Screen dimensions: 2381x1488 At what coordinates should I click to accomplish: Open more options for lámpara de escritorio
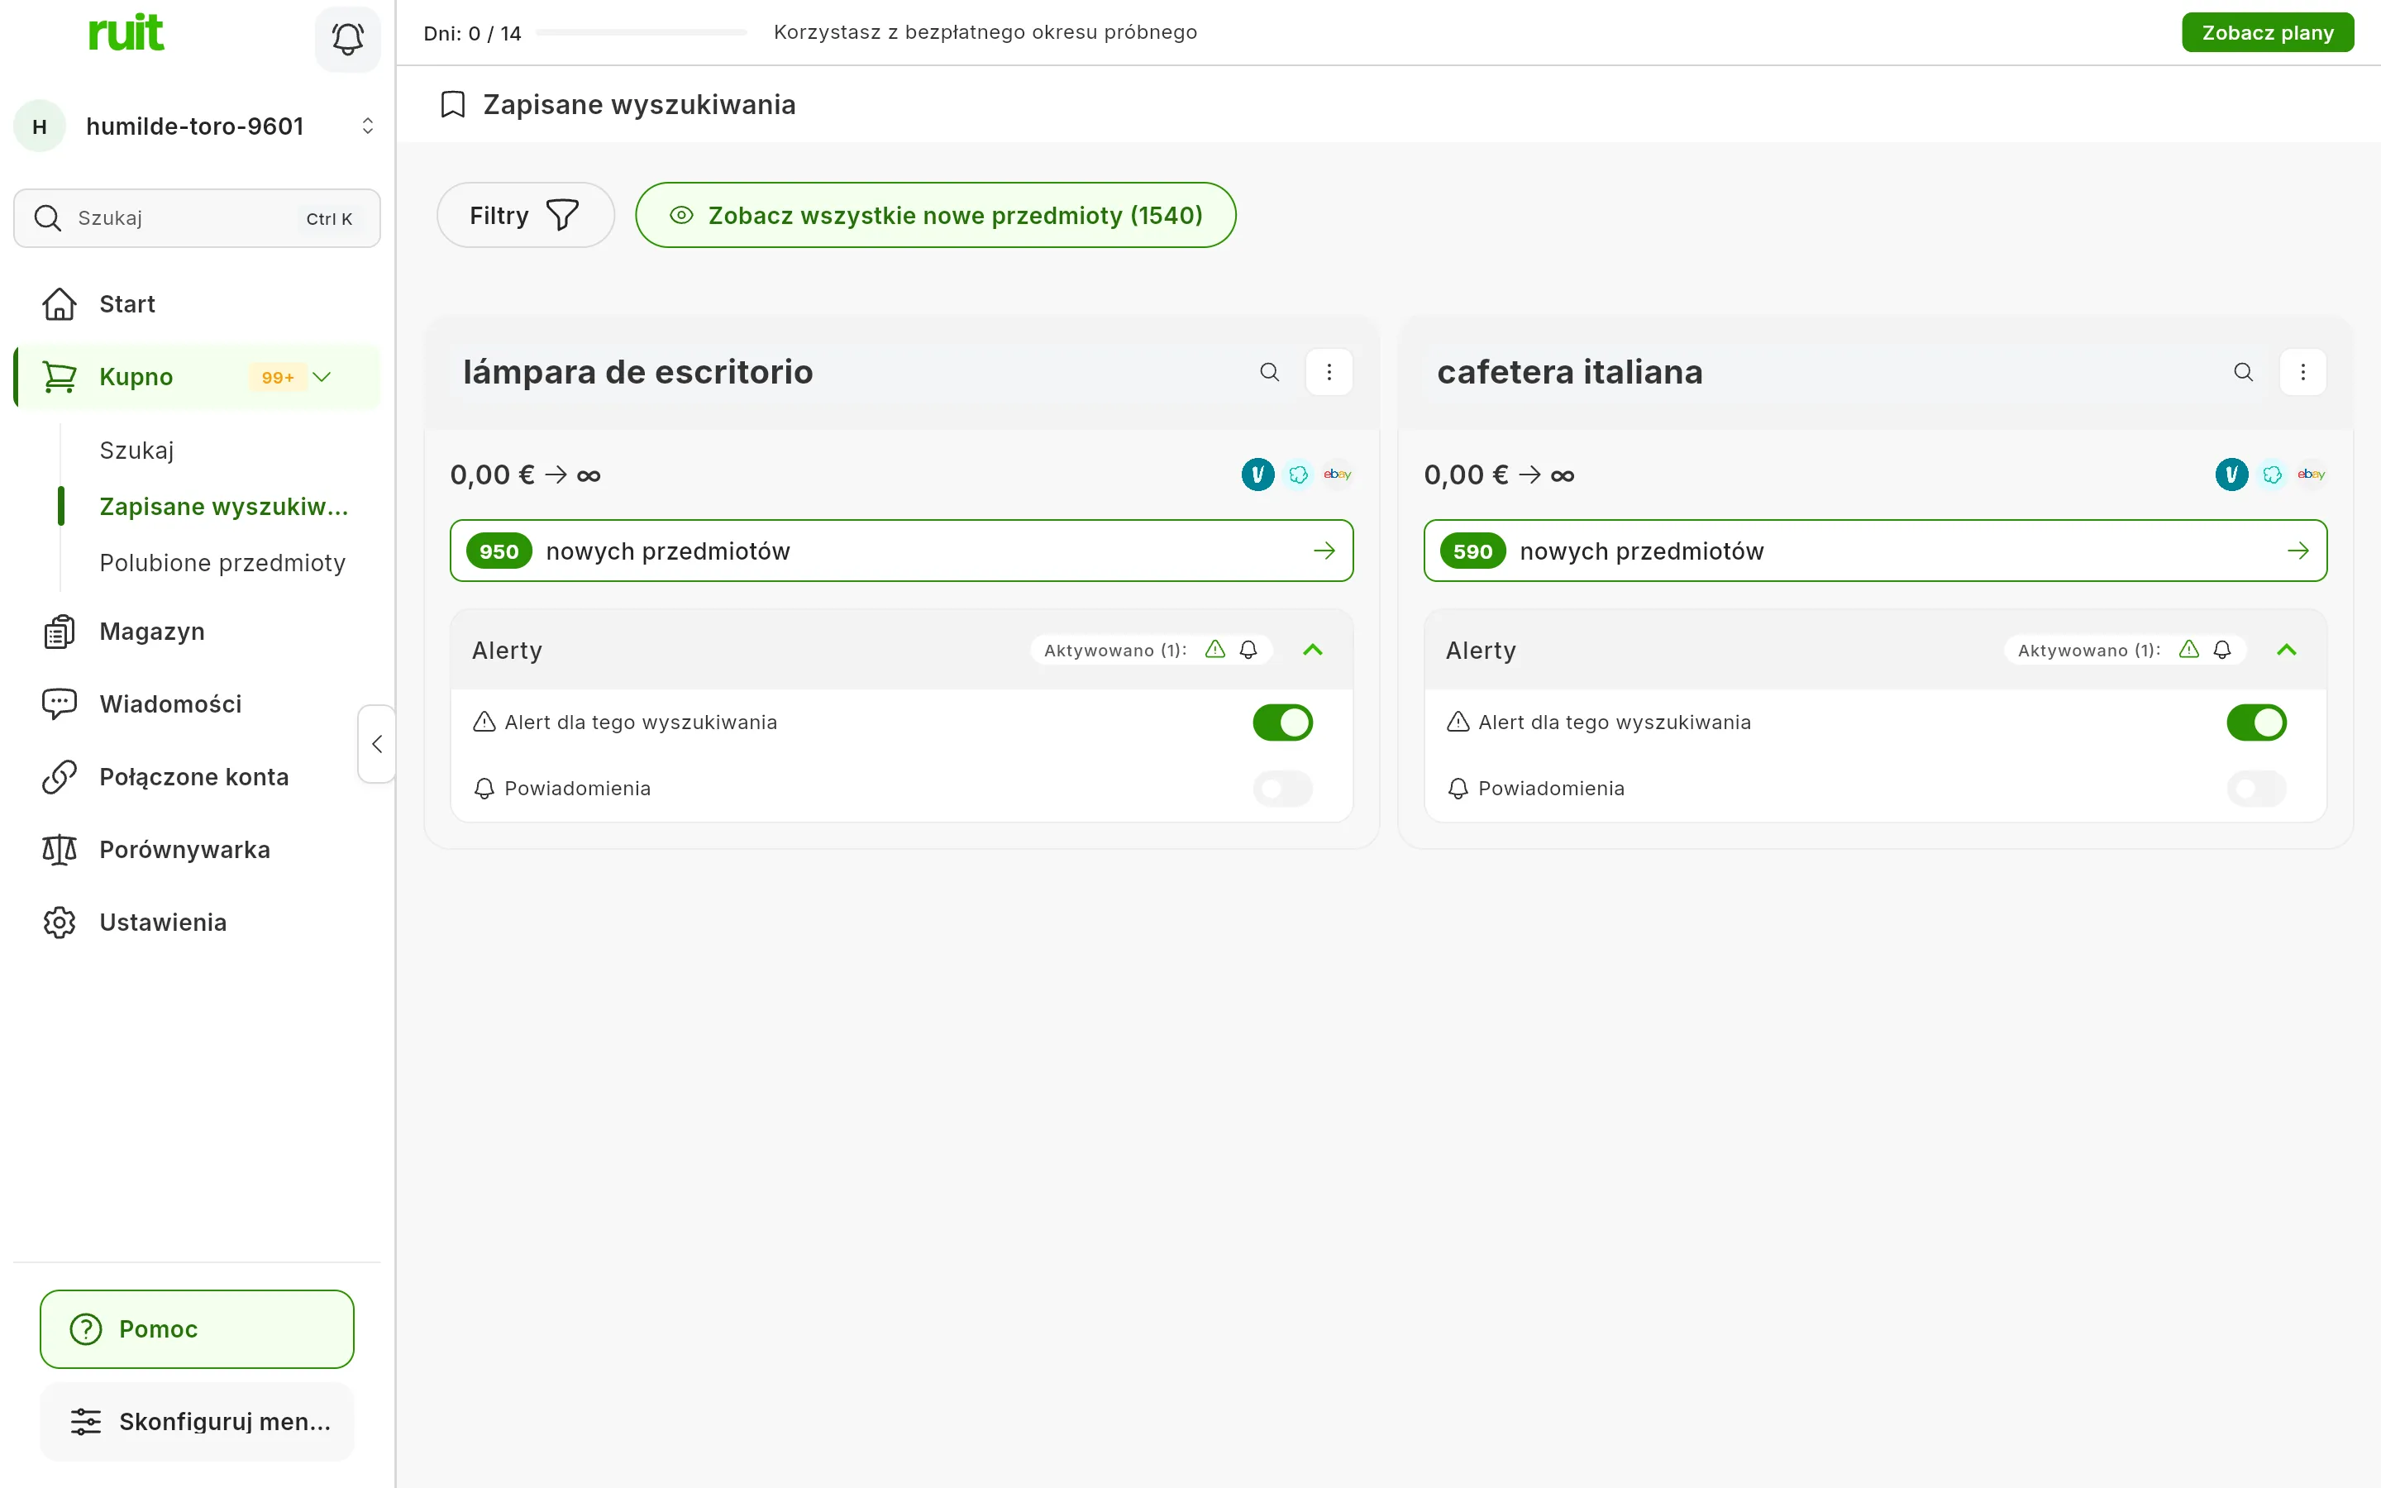(x=1329, y=372)
